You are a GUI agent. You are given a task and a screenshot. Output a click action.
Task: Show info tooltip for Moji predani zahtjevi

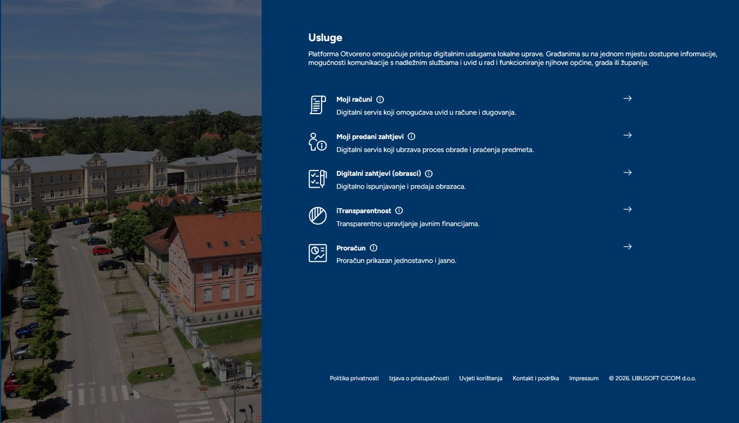(x=411, y=137)
